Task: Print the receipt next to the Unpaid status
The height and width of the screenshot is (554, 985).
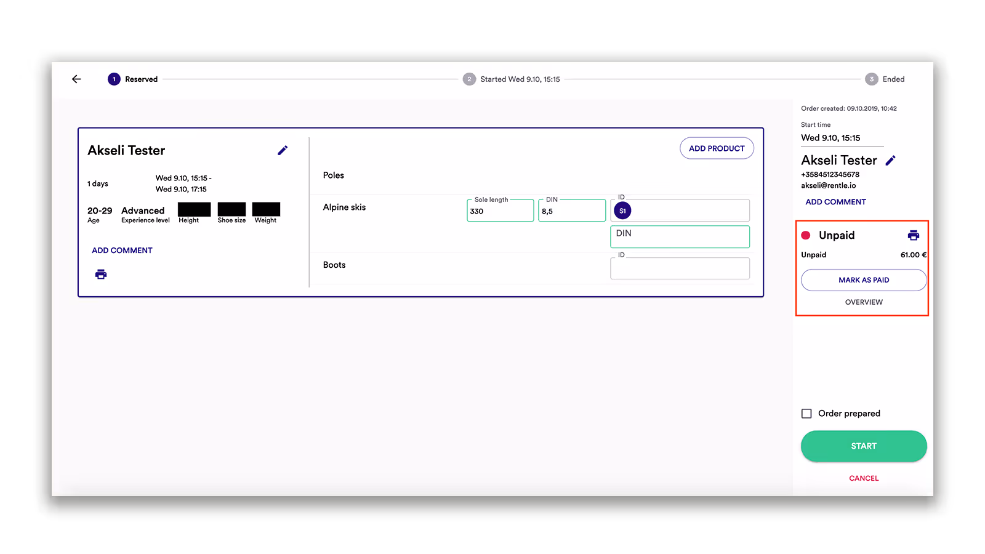Action: (x=912, y=235)
